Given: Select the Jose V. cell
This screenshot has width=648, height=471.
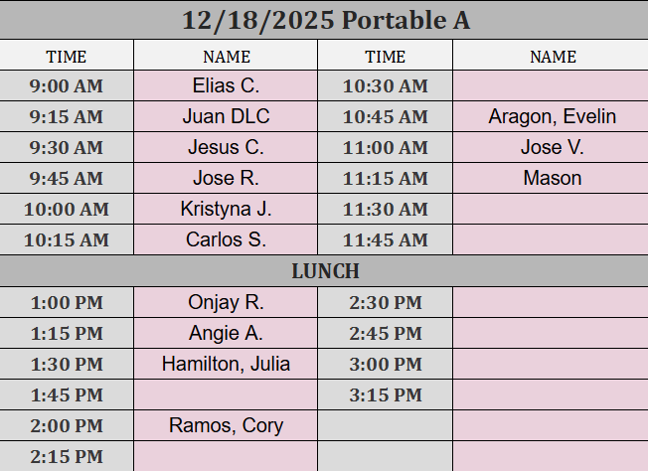Looking at the screenshot, I should [x=552, y=148].
